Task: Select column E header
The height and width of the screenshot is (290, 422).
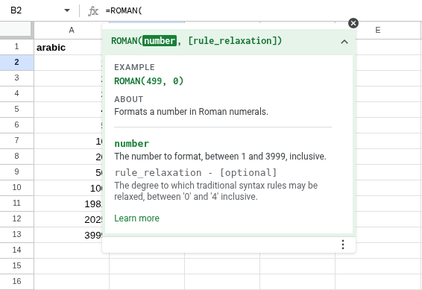Action: [378, 30]
